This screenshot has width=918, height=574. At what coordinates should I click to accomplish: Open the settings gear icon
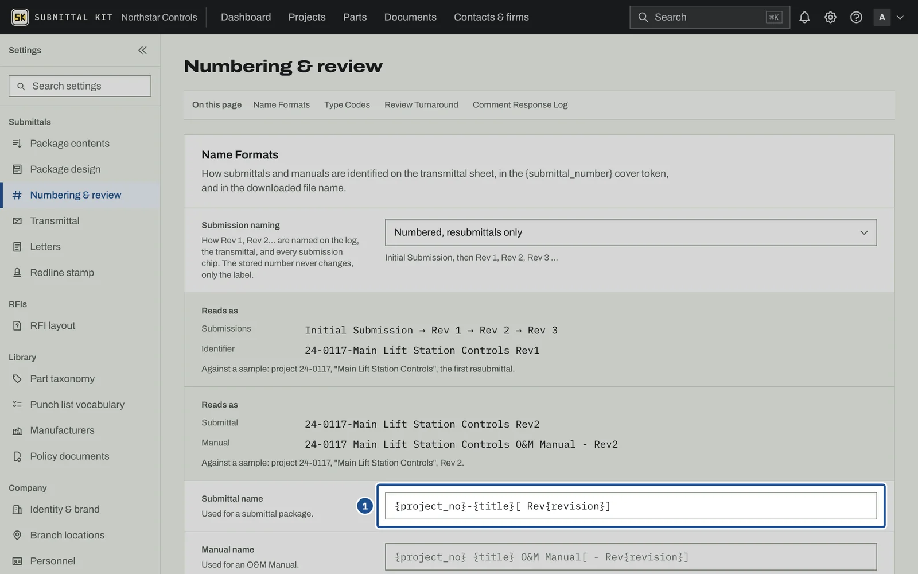click(830, 17)
